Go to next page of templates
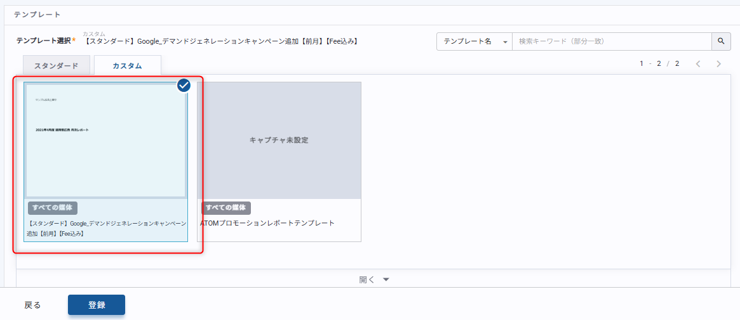Viewport: 740px width, 320px height. click(x=719, y=64)
